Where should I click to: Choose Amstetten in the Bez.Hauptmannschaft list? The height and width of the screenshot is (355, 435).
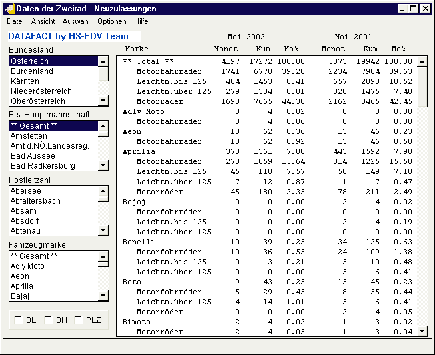[x=29, y=135]
